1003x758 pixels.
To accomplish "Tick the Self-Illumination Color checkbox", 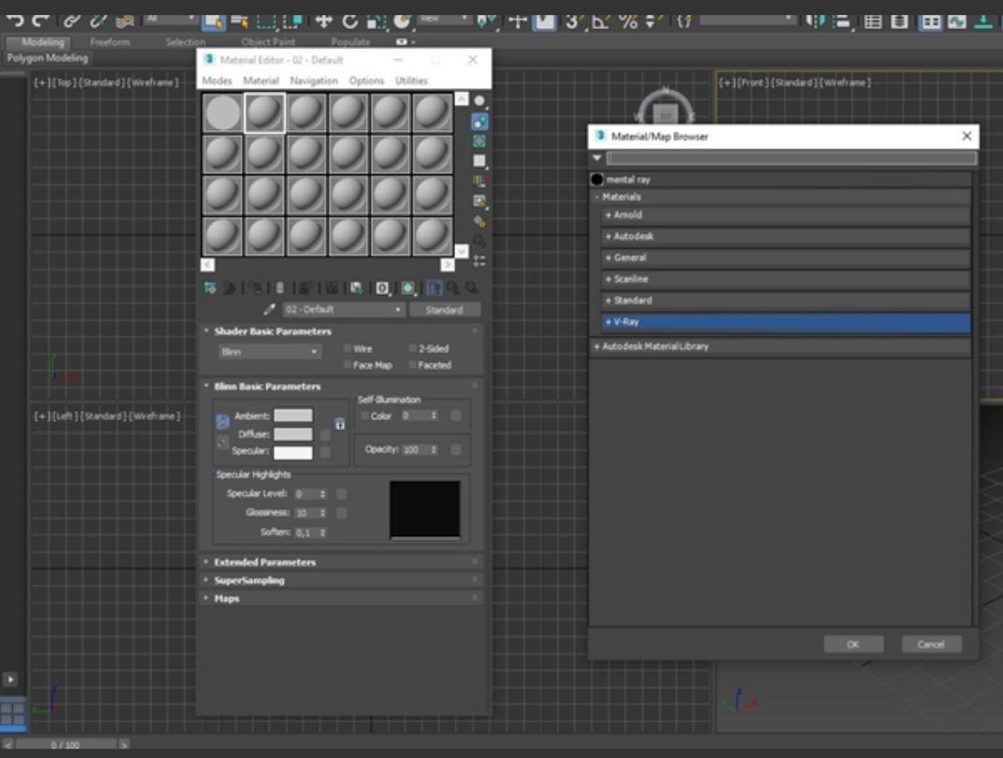I will point(364,415).
